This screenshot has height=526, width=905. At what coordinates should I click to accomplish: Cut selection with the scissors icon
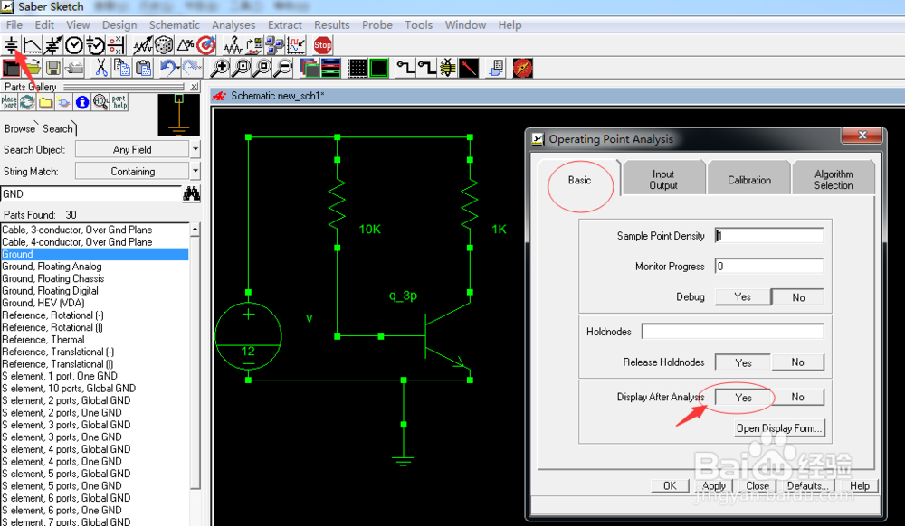coord(101,68)
